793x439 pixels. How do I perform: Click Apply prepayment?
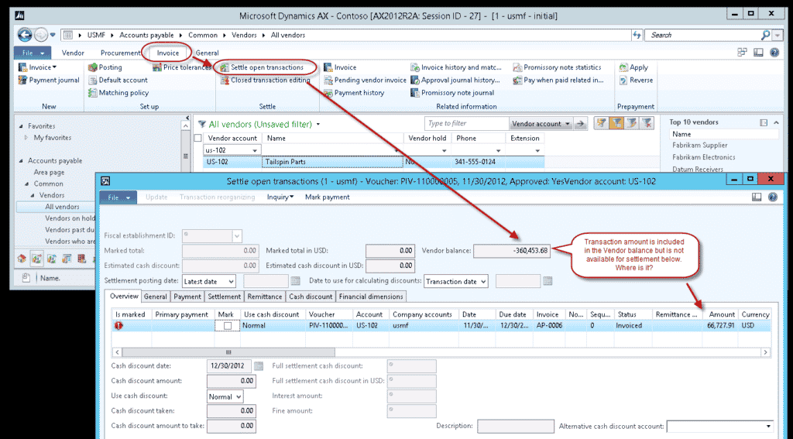[x=633, y=67]
